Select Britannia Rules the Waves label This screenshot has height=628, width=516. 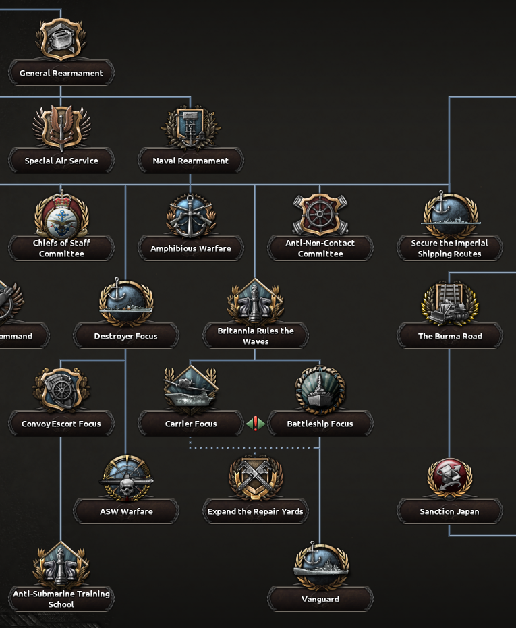[x=256, y=336]
